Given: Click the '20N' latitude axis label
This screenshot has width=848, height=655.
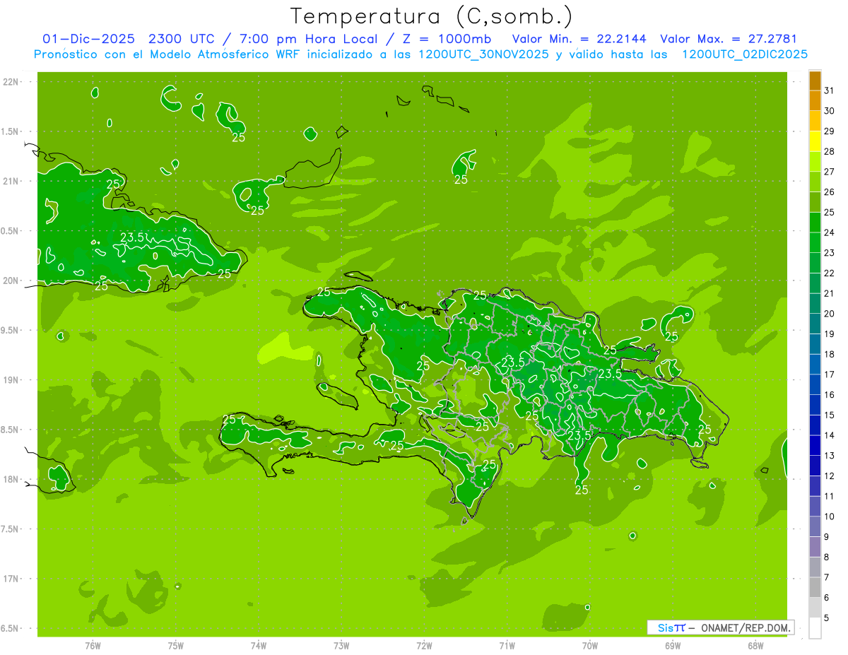Looking at the screenshot, I should (x=11, y=281).
